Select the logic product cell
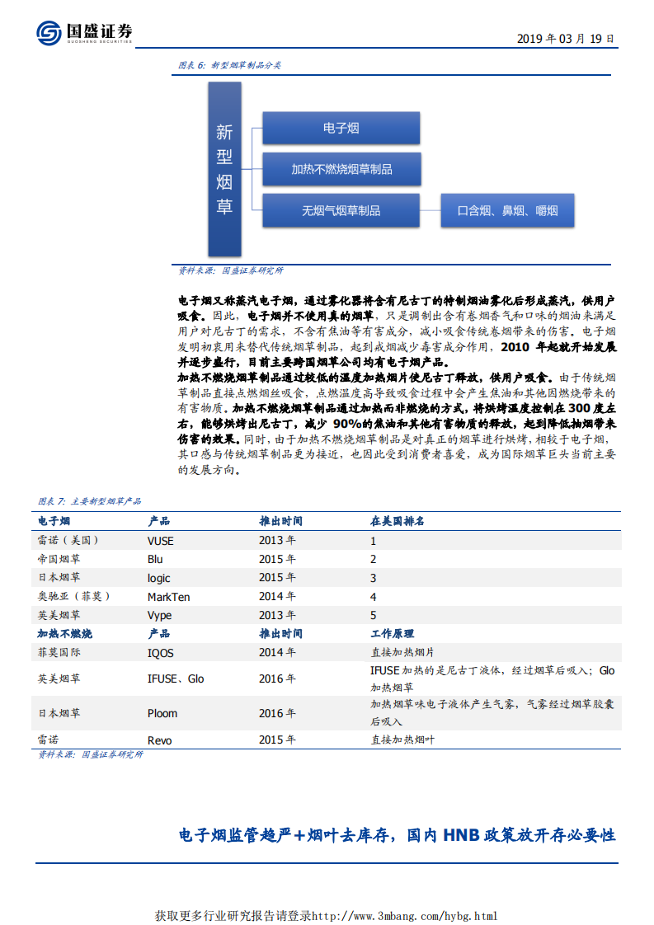The height and width of the screenshot is (925, 654). (159, 578)
